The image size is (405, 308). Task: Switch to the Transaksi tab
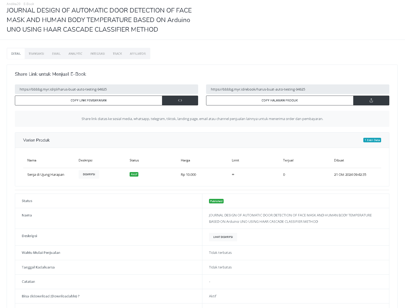[36, 54]
